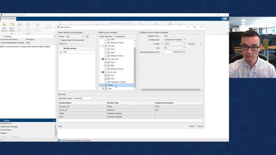Screen dimensions: 276x155
Task: Open the Variables panel options icon
Action: [54, 36]
